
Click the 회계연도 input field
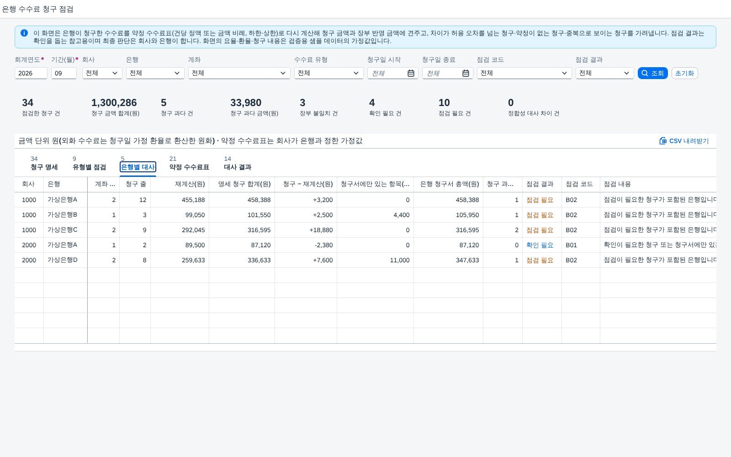click(x=31, y=73)
